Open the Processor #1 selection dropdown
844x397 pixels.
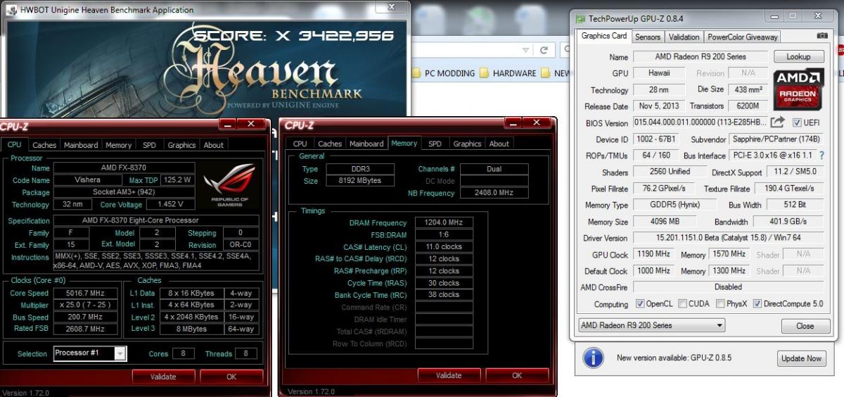(x=90, y=353)
